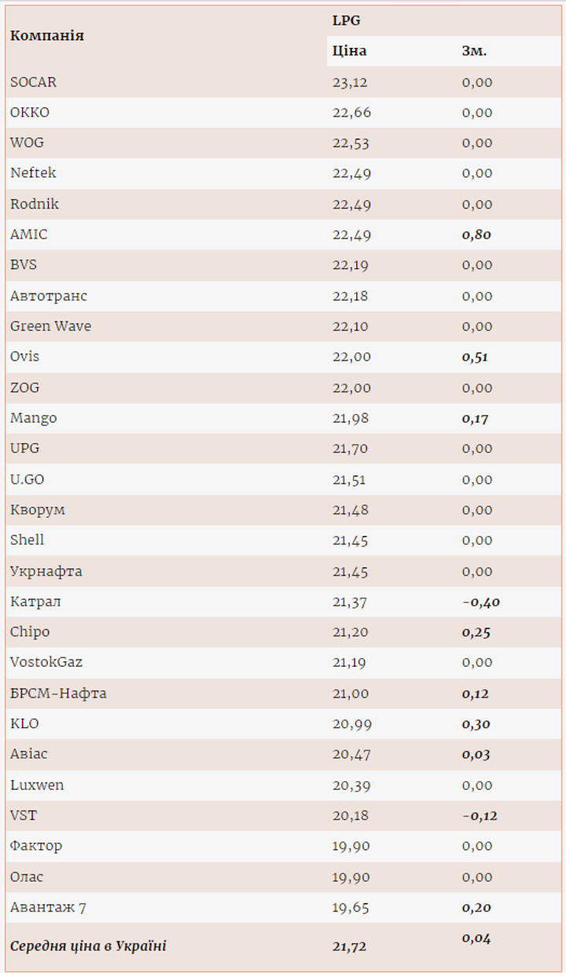566x973 pixels.
Task: Select AMIC's price change 0,80
Action: (476, 235)
